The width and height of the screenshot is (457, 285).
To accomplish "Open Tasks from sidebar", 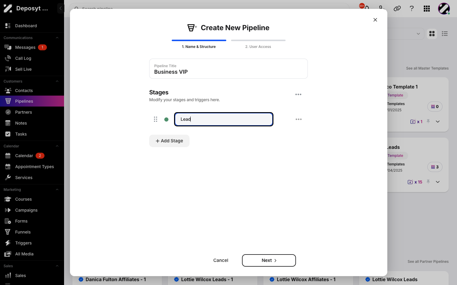I will [32, 134].
